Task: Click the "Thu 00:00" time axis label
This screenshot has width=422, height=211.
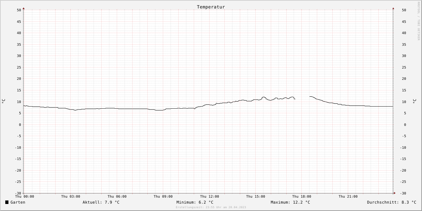Action: click(x=25, y=197)
